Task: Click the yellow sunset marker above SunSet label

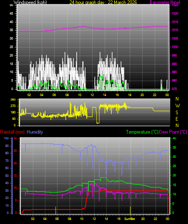Action: point(130,210)
